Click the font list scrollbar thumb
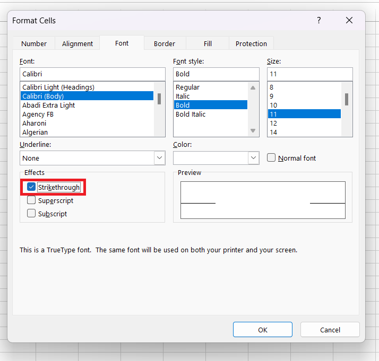This screenshot has width=379, height=361. (x=159, y=99)
